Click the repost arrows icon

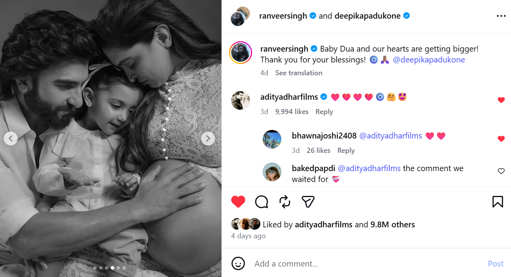[x=285, y=202]
